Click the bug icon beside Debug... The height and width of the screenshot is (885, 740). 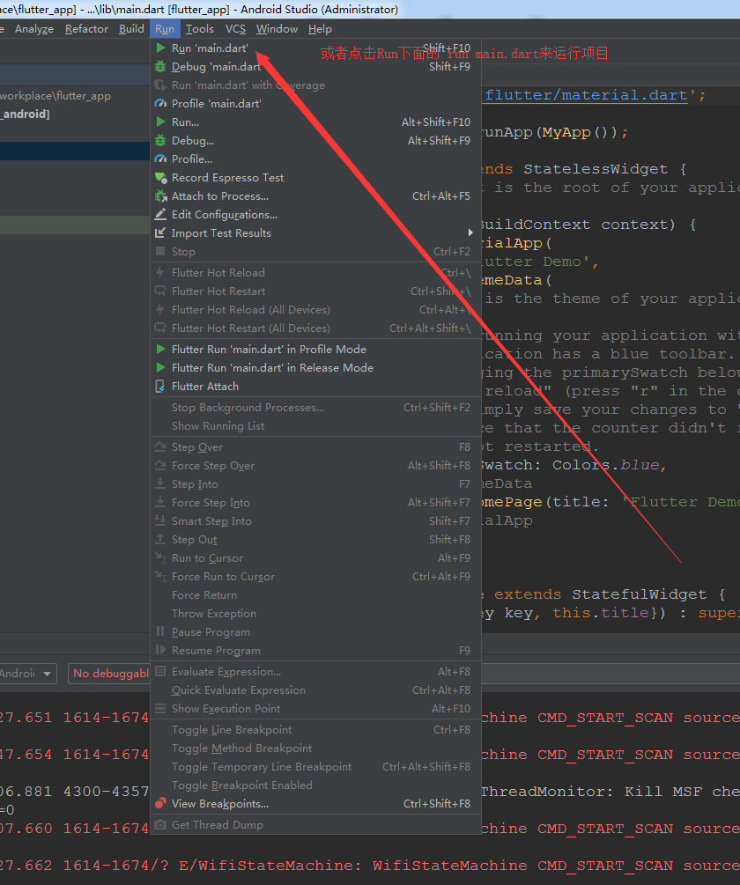tap(161, 141)
